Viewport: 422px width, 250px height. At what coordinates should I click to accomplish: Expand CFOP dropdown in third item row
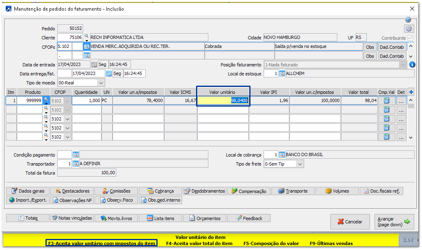coord(67,119)
